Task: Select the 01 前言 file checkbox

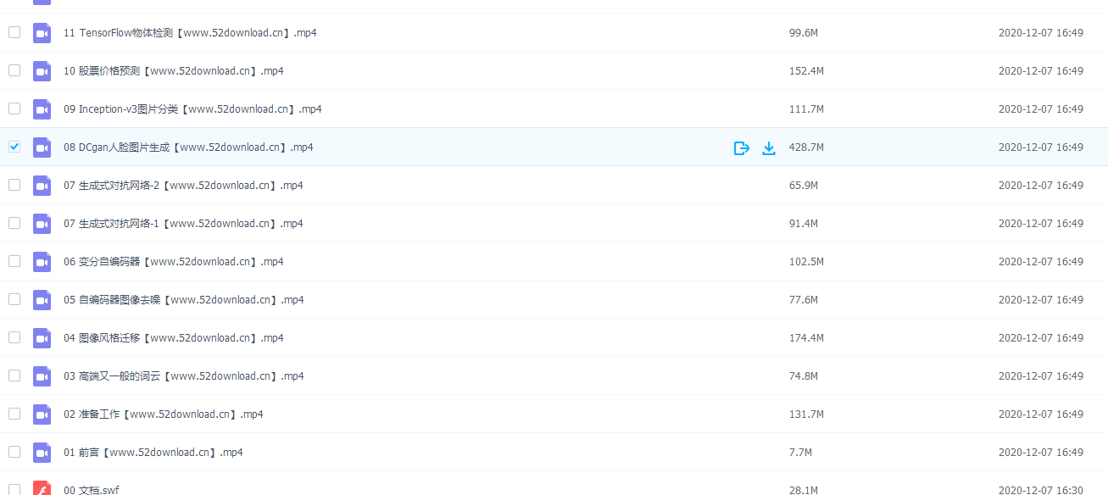Action: pyautogui.click(x=14, y=452)
